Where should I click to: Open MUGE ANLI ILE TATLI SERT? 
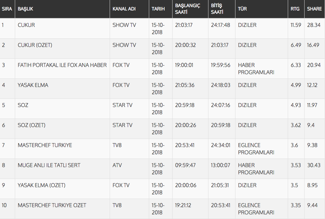tap(49, 165)
